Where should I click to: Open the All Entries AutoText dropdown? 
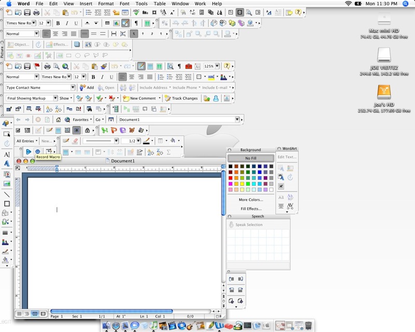[x=27, y=141]
